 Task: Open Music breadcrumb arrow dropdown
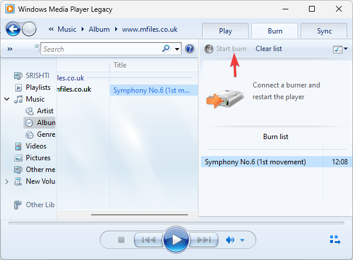[x=83, y=29]
